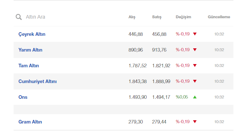
Task: Click the red down arrow for Cumhuriyet Altını
Action: (x=195, y=81)
